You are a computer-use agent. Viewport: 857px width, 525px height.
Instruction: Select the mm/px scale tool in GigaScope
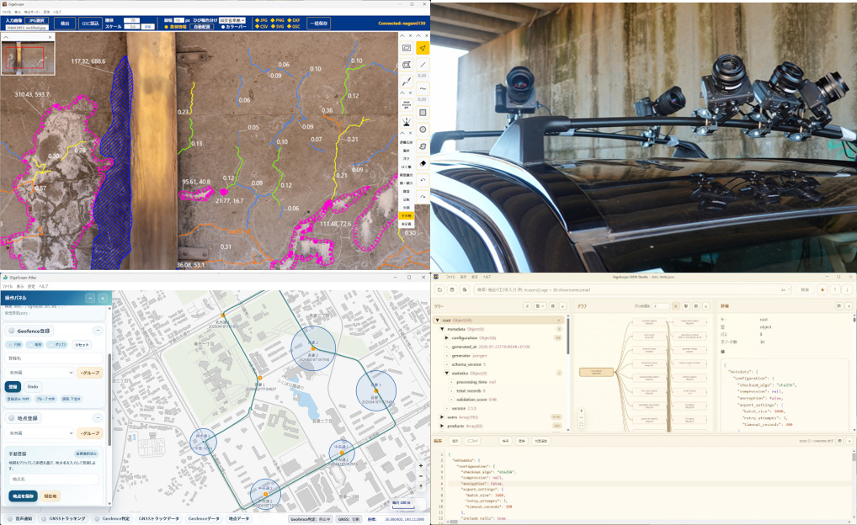[x=406, y=104]
